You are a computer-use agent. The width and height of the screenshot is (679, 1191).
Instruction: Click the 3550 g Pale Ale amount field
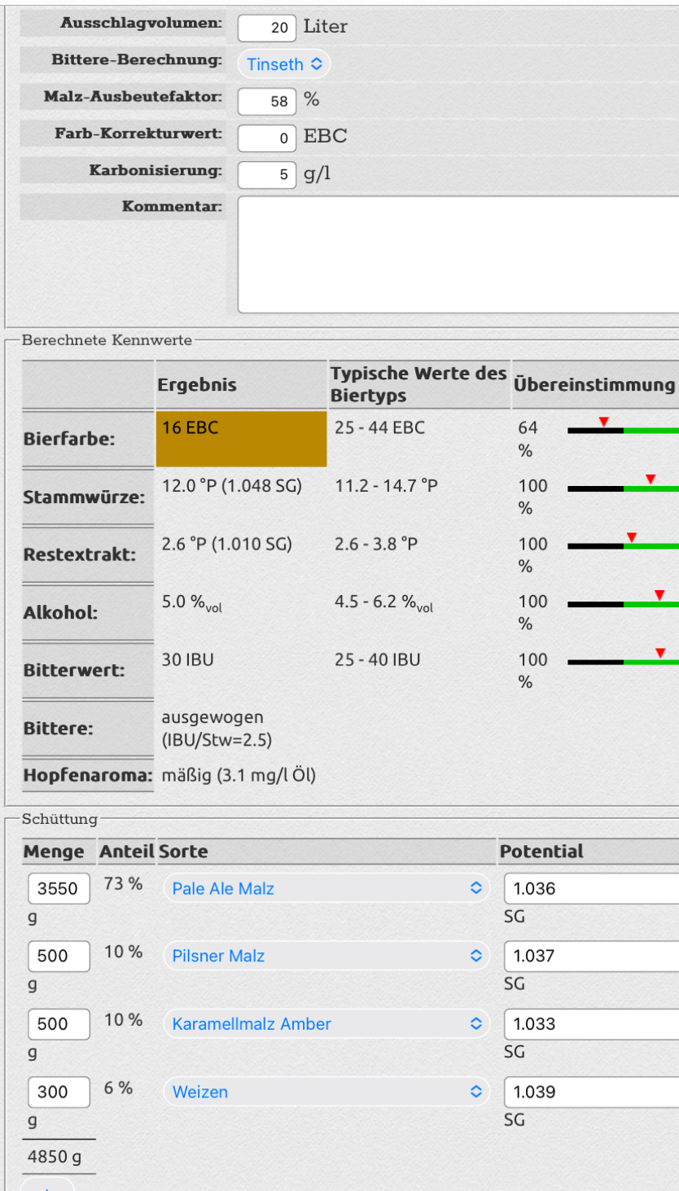pyautogui.click(x=59, y=889)
